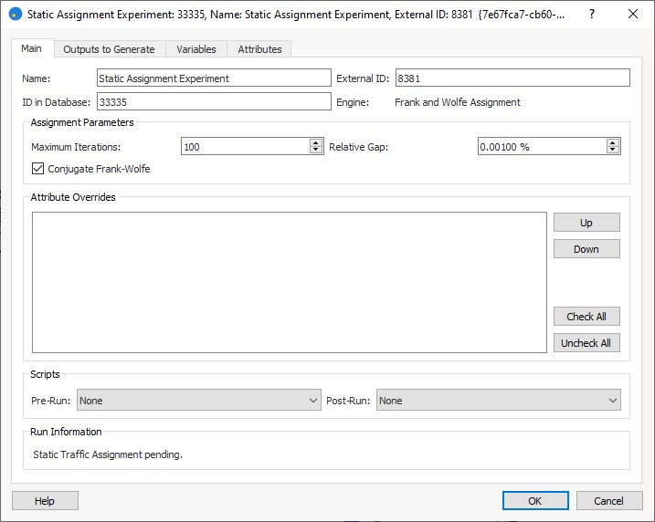Viewport: 655px width, 522px height.
Task: Click the Aimsun application icon in title bar
Action: [x=15, y=15]
